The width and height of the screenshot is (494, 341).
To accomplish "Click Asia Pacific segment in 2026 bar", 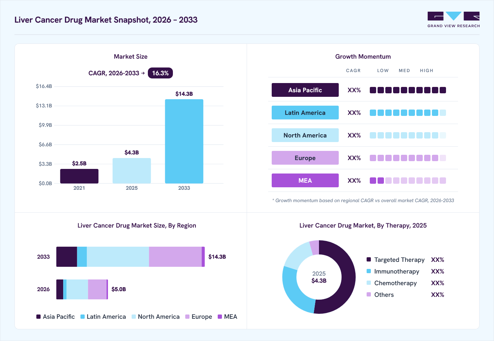I will [60, 289].
